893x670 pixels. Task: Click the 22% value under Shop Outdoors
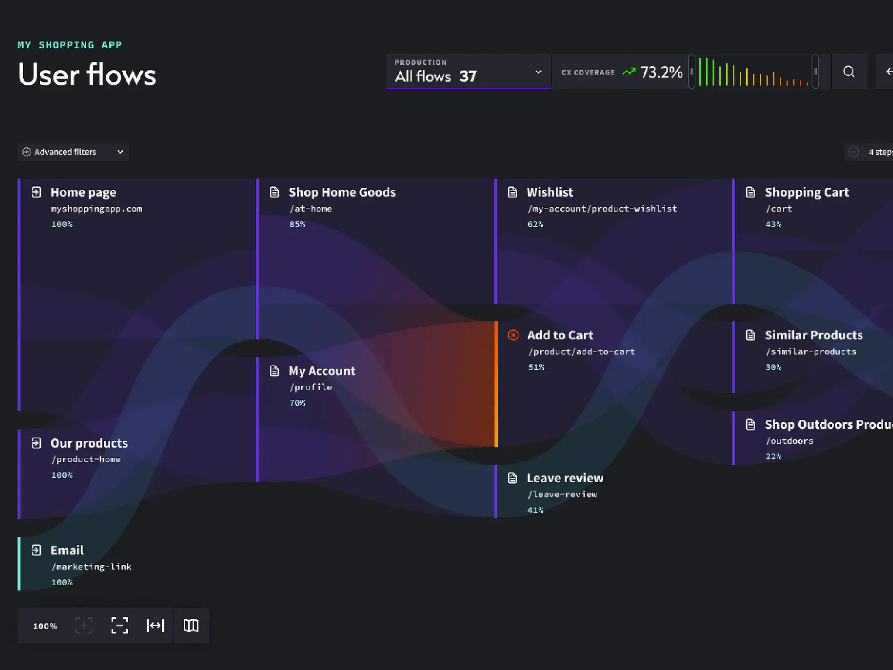click(x=774, y=457)
